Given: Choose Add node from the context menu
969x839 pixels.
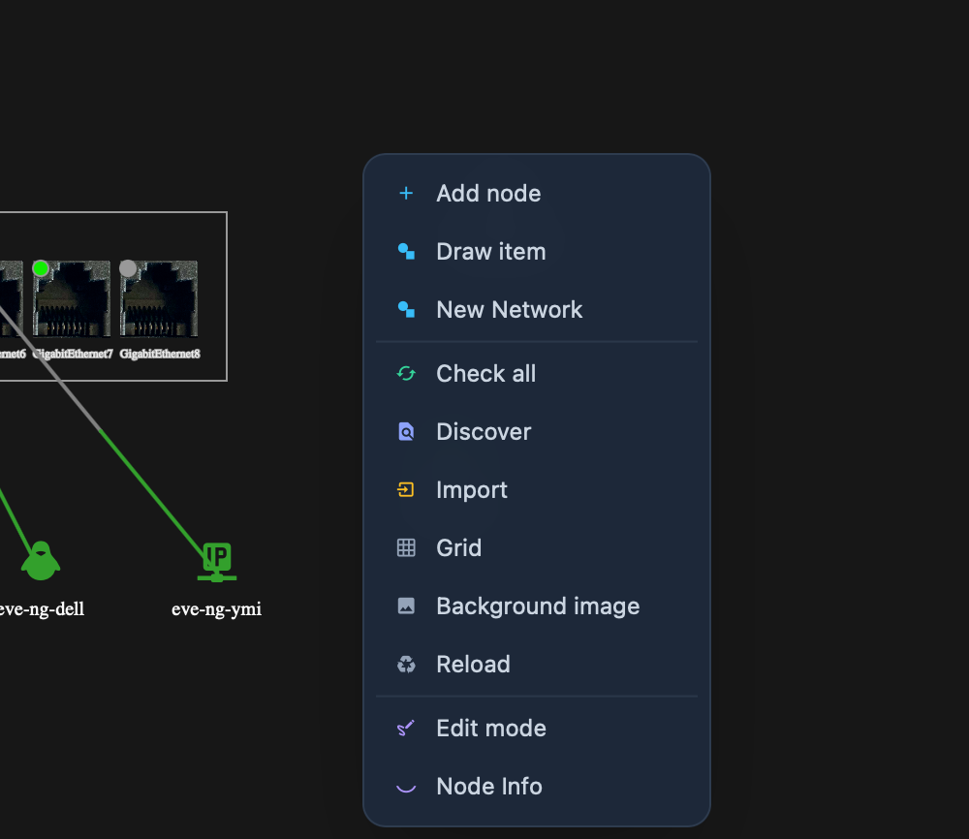Looking at the screenshot, I should pos(537,194).
